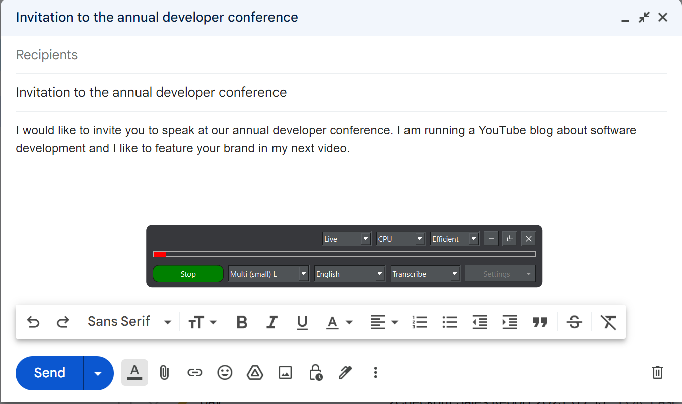This screenshot has height=404, width=682.
Task: Insert a photo with the image icon
Action: coord(285,372)
